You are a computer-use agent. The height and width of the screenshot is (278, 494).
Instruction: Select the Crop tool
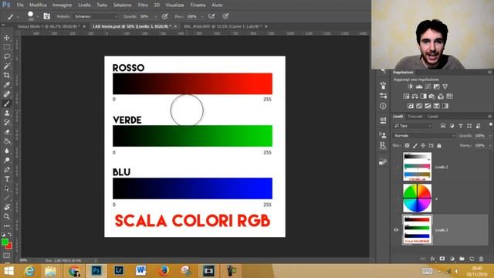click(7, 76)
